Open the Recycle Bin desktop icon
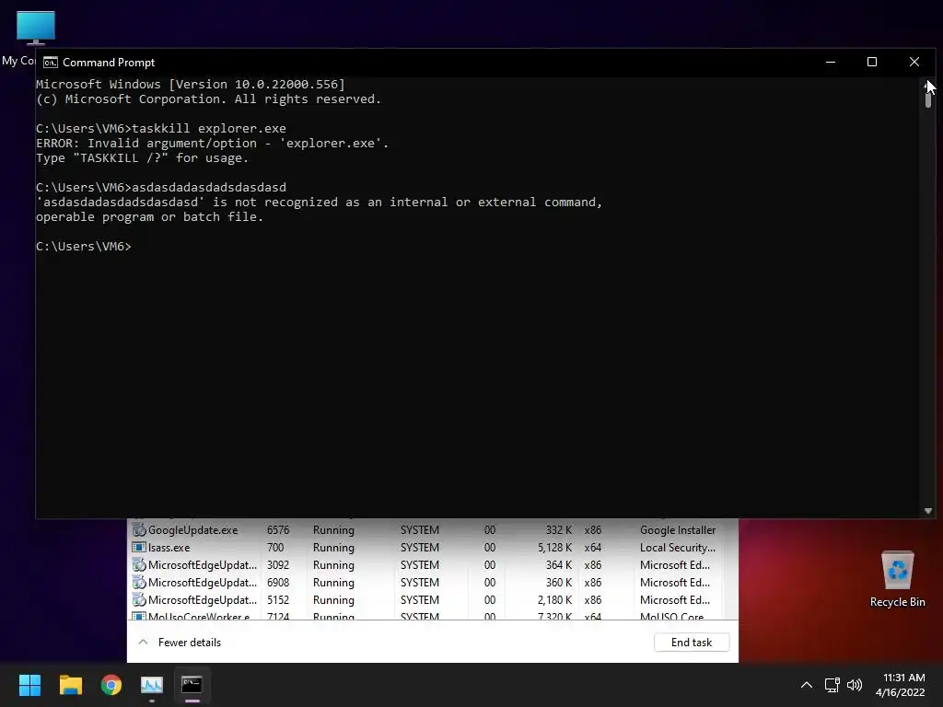Image resolution: width=943 pixels, height=707 pixels. (897, 580)
